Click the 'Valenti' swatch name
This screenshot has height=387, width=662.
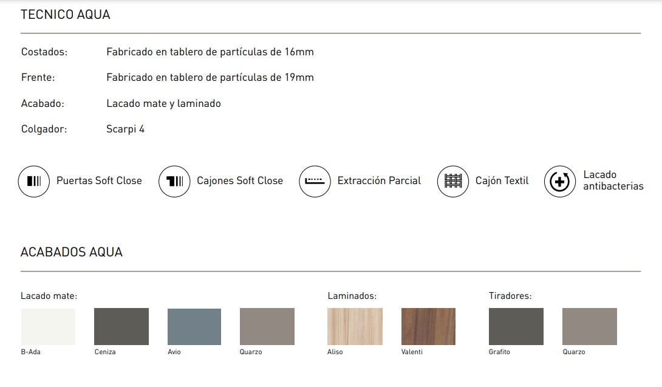click(412, 352)
